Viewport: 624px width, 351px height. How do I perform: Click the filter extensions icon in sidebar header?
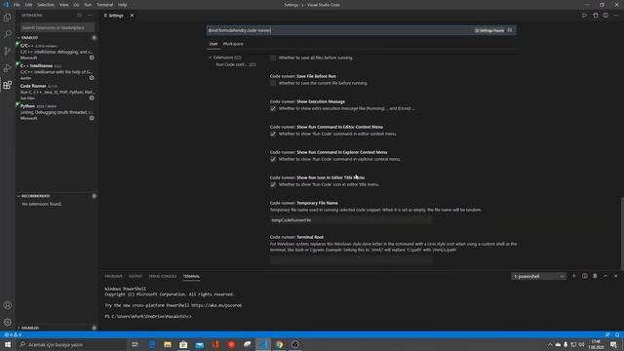80,16
